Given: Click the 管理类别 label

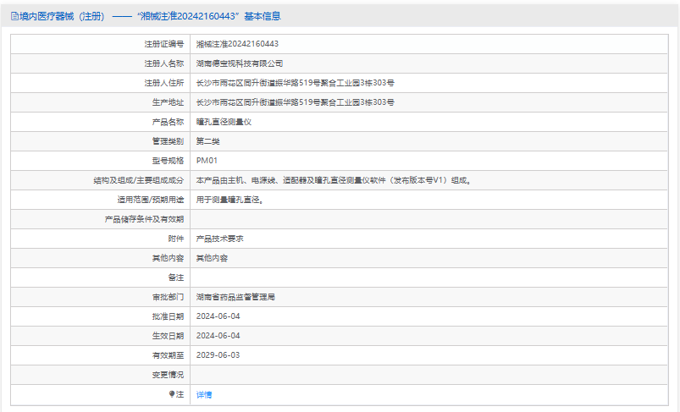Looking at the screenshot, I should pos(168,141).
